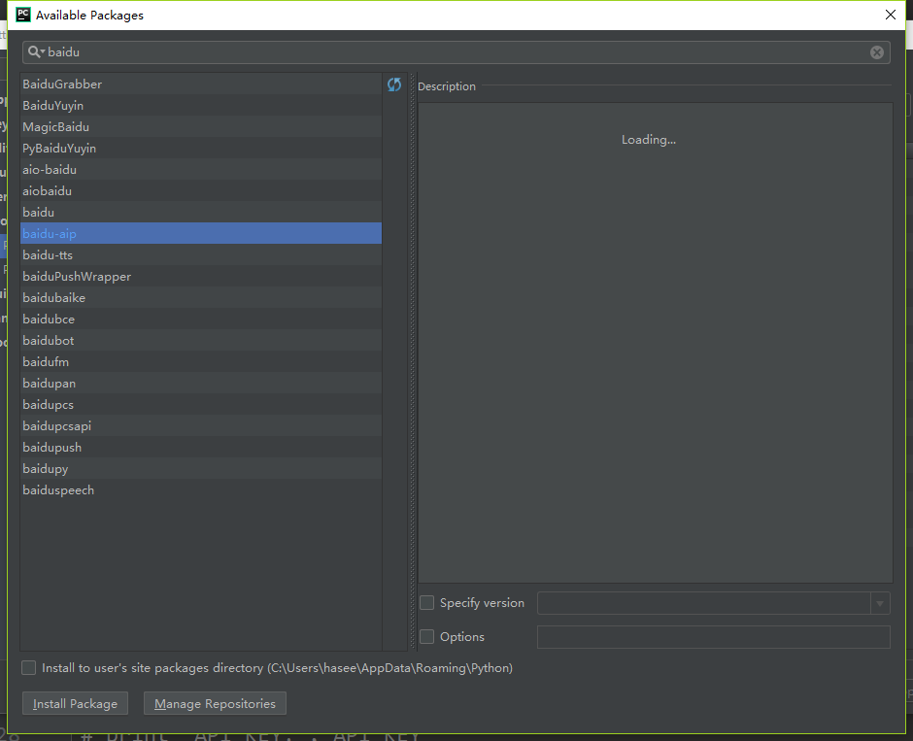Viewport: 913px width, 741px height.
Task: Enable the Specify version checkbox
Action: coord(426,602)
